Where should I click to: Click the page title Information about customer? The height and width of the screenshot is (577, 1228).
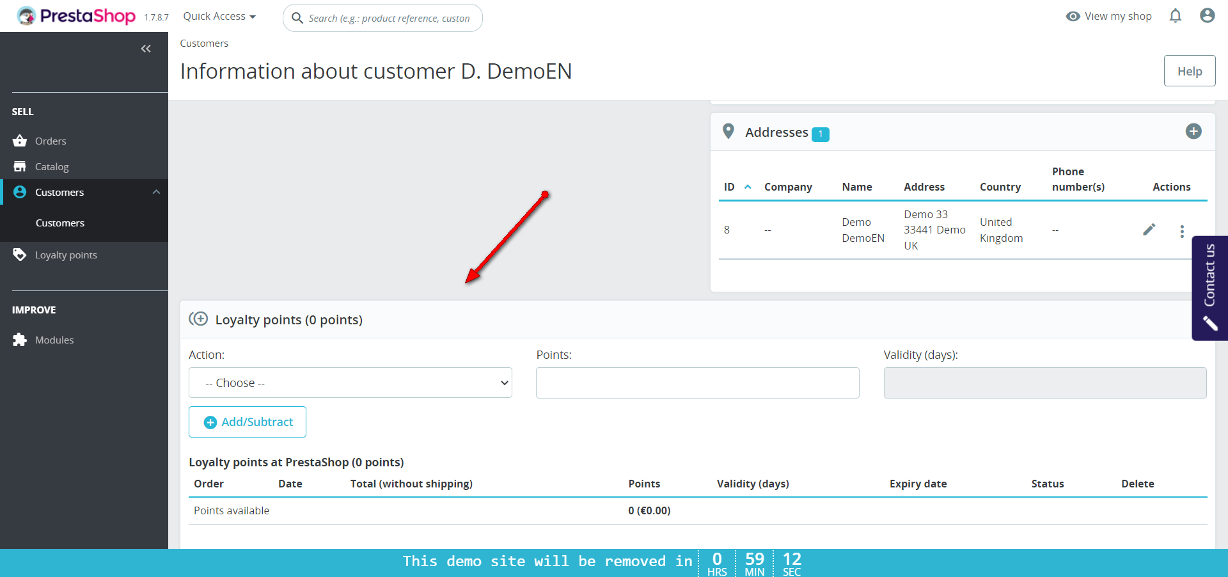[x=376, y=71]
